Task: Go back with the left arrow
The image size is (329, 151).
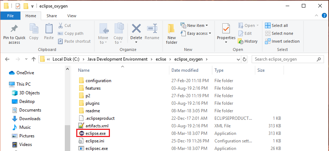Action: [7, 59]
